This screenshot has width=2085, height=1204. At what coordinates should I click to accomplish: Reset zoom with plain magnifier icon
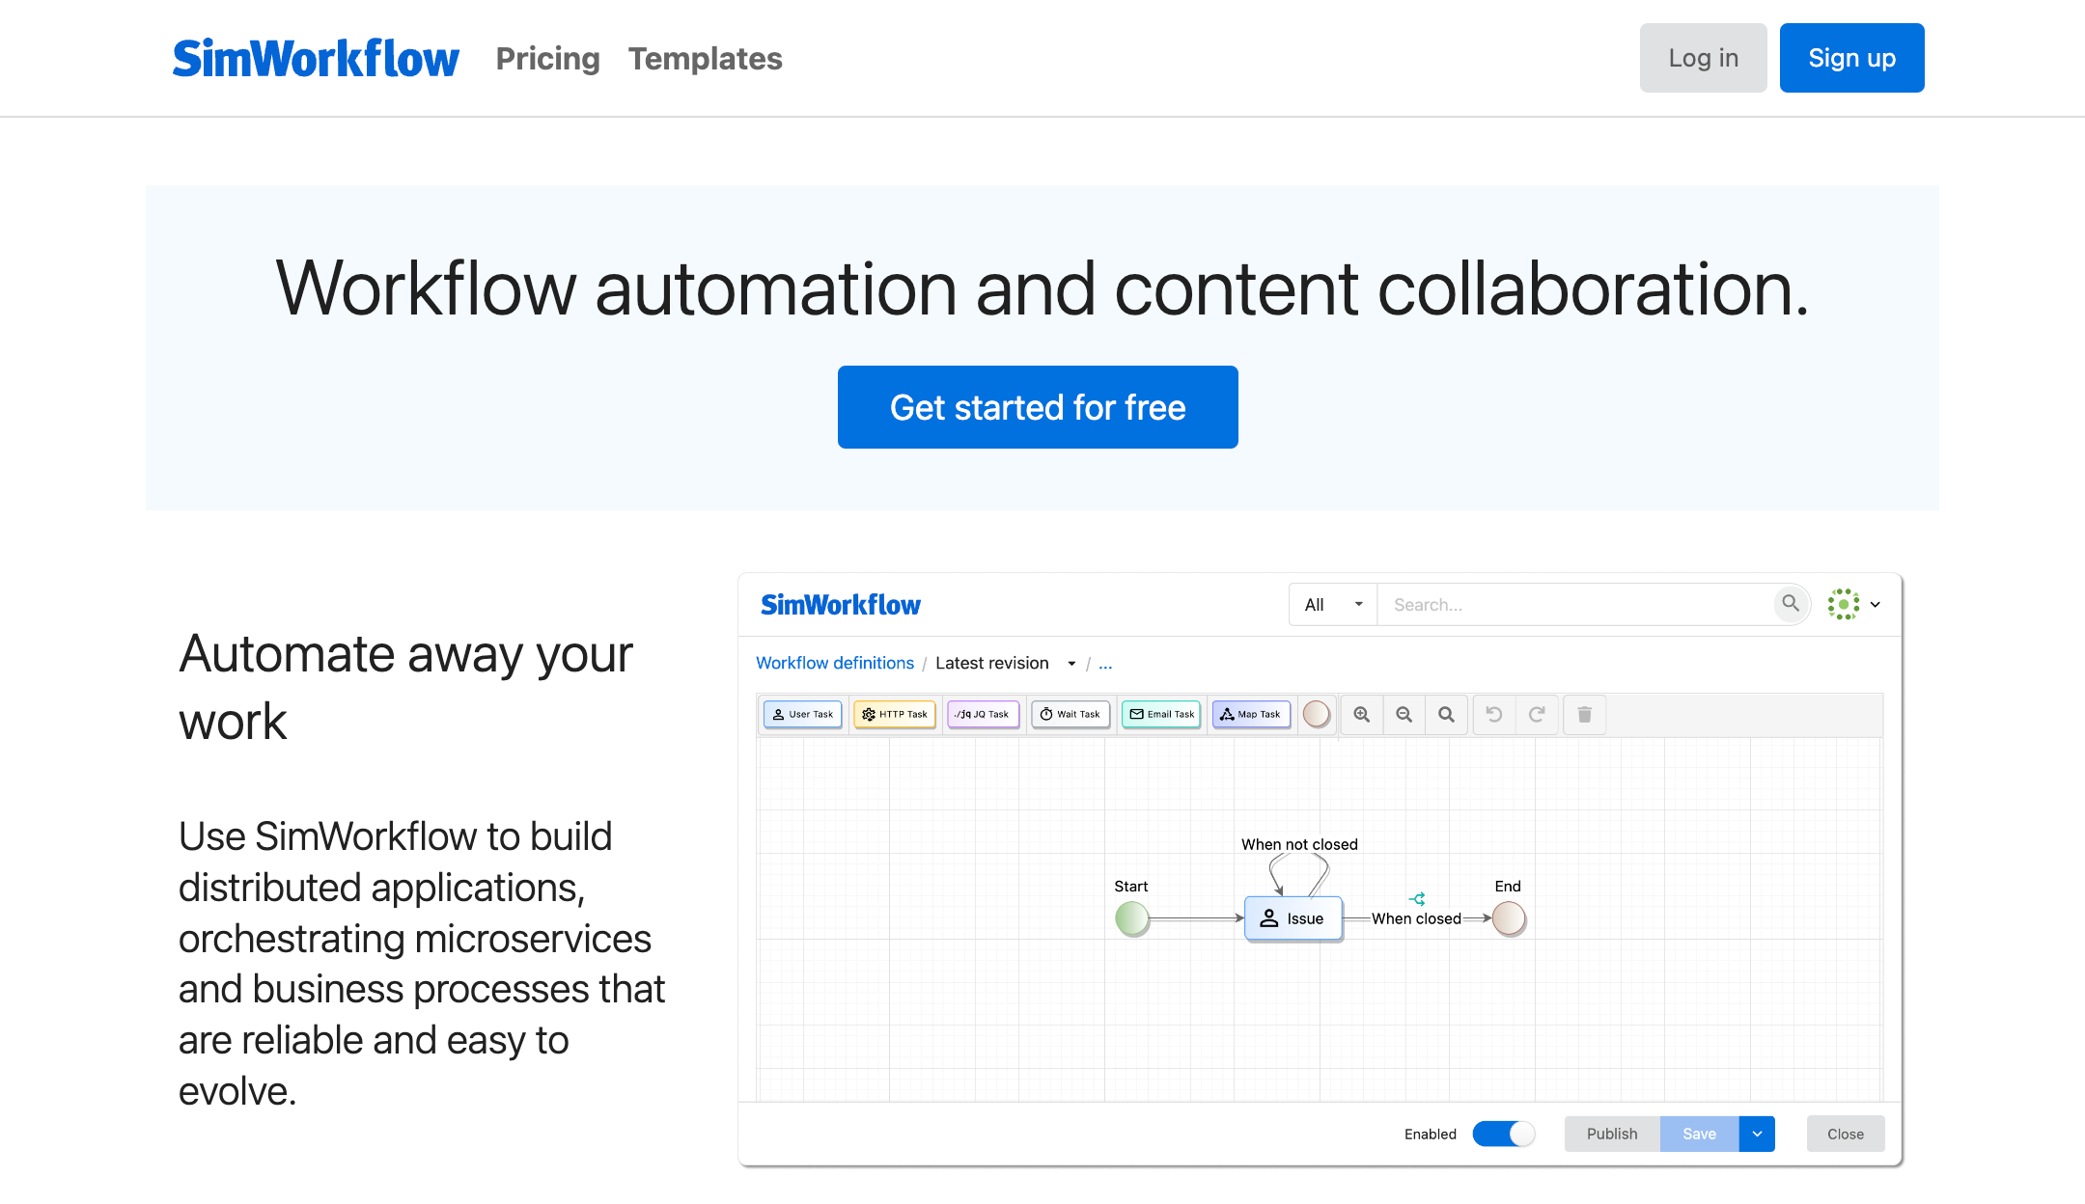click(x=1446, y=715)
